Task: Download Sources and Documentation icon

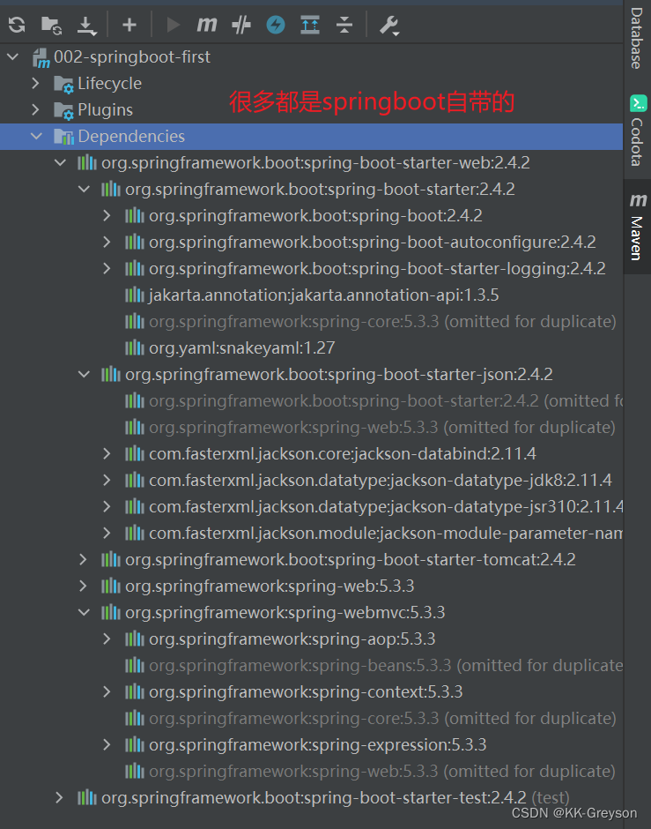Action: pos(86,26)
